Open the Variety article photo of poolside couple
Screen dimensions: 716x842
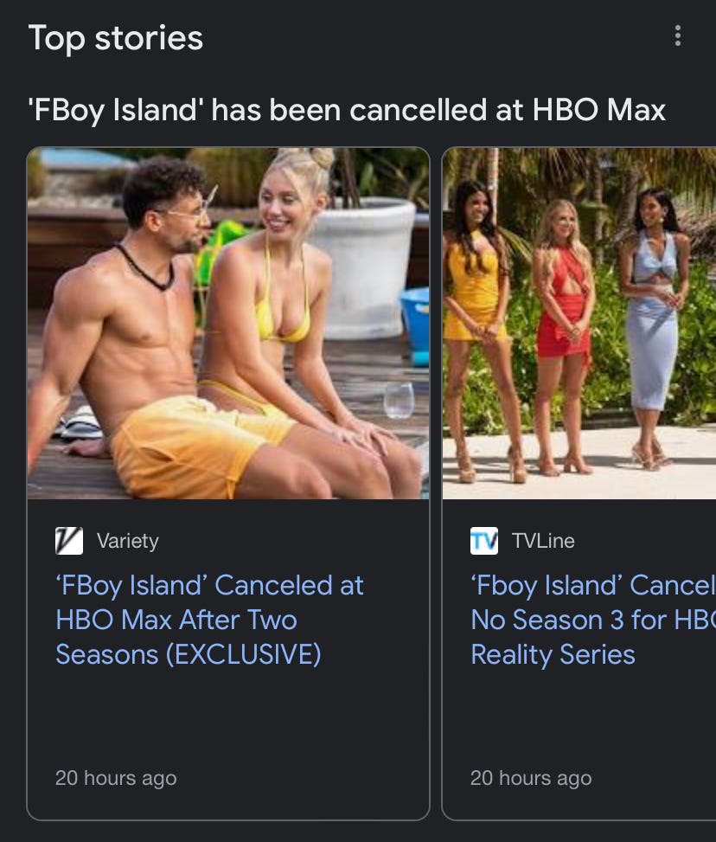228,324
